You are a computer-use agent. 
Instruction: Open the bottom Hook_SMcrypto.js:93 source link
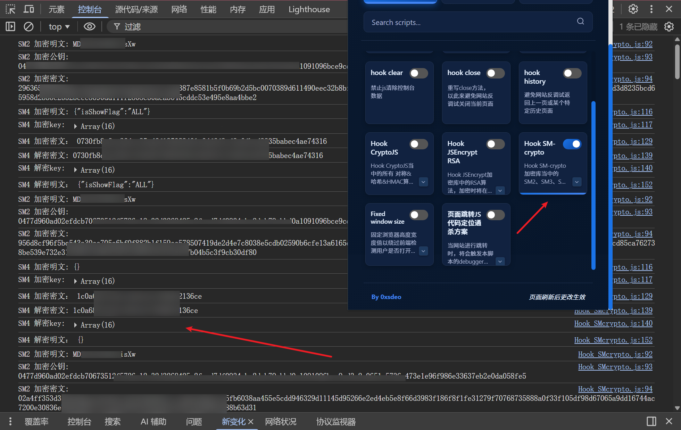coord(615,367)
